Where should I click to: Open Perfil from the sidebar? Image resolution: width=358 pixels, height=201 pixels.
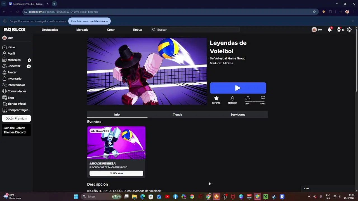tap(9, 53)
